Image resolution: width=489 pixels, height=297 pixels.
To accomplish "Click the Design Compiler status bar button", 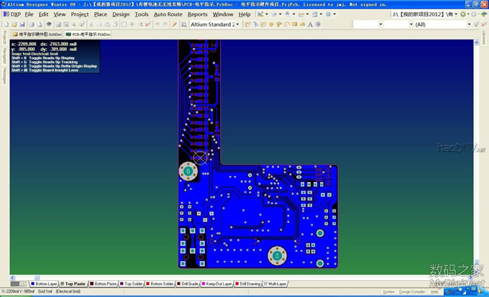I will pyautogui.click(x=413, y=292).
